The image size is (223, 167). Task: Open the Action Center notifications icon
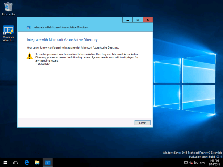click(x=196, y=163)
